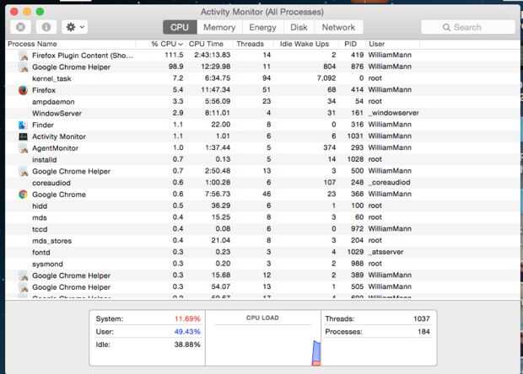Click the Google Chrome process name
523x374 pixels.
click(59, 195)
